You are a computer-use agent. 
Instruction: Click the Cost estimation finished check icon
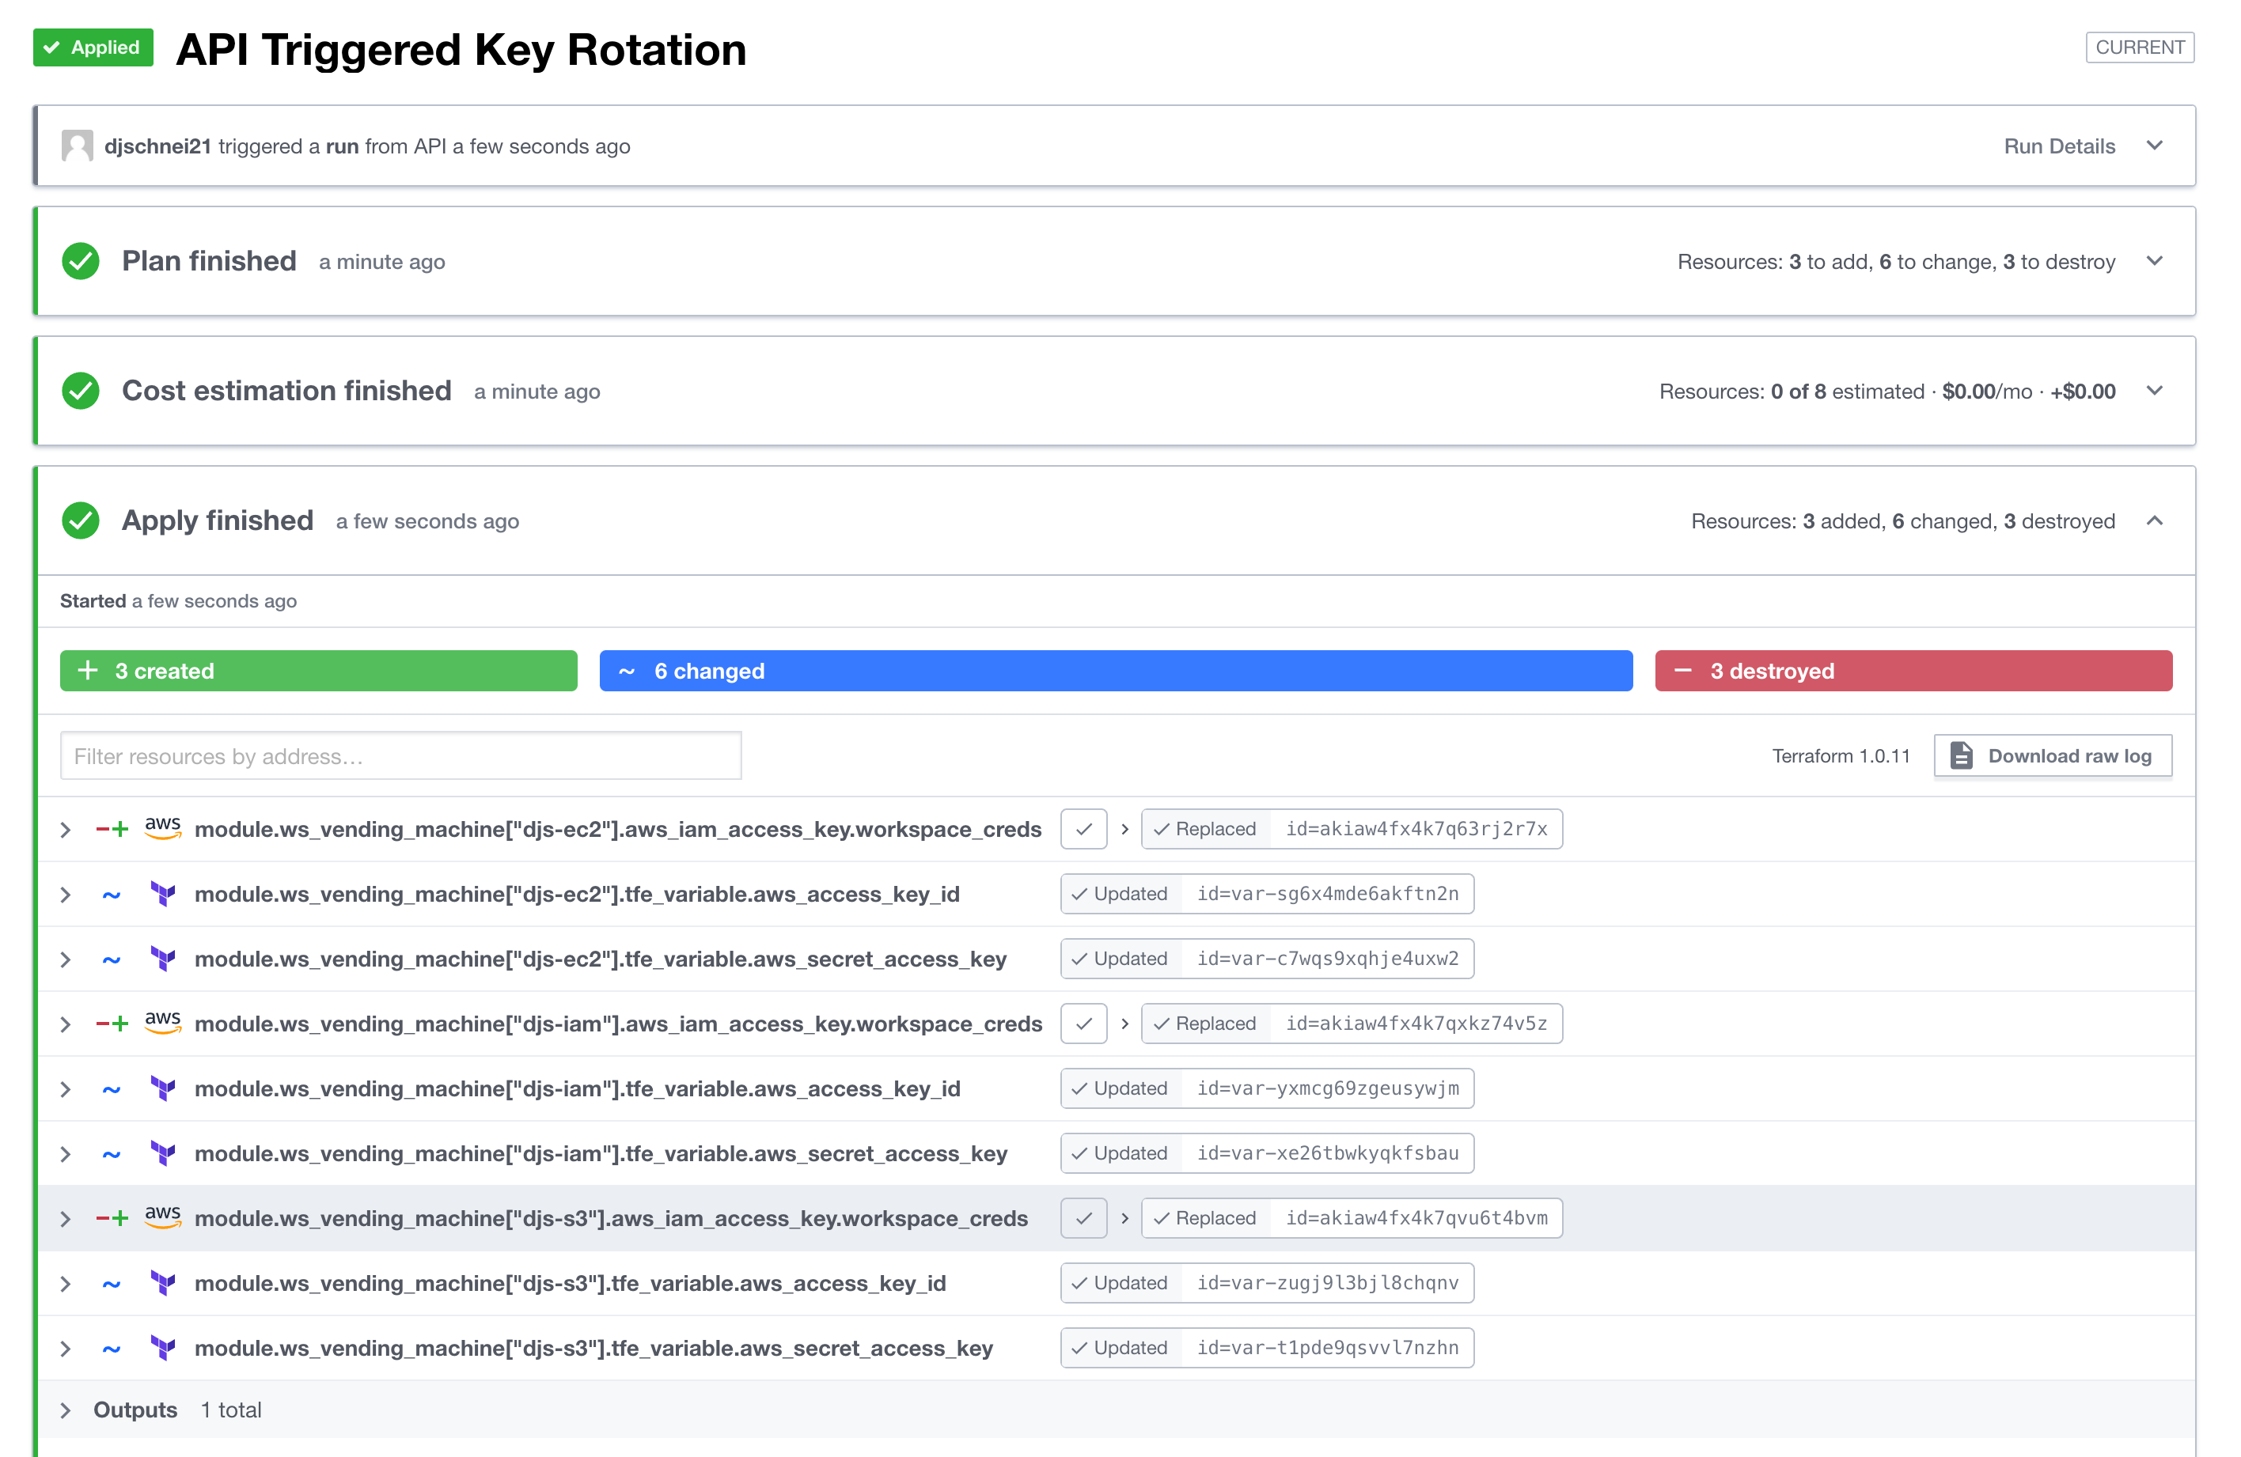[81, 392]
